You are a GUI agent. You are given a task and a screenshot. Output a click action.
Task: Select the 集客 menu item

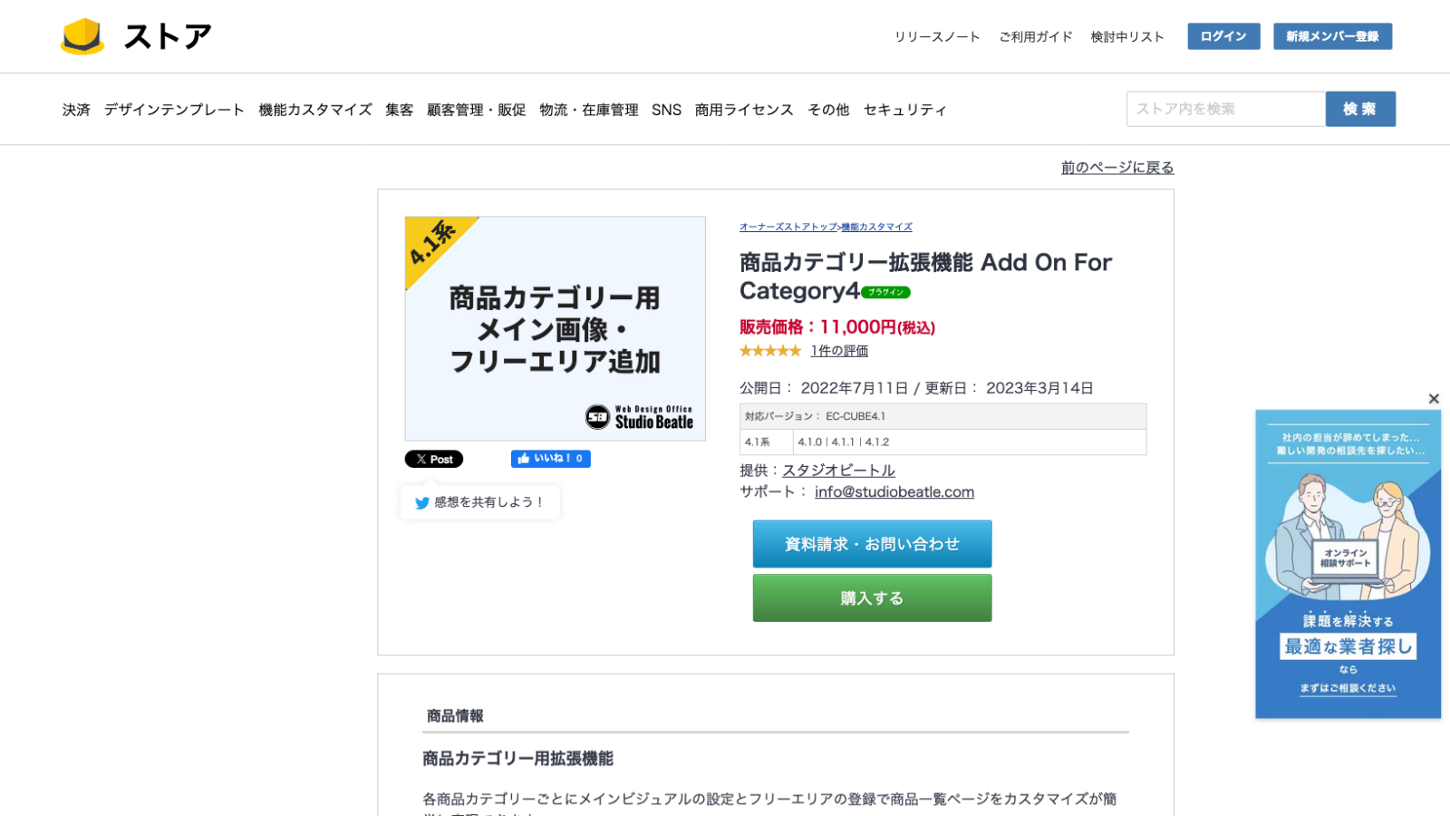tap(399, 110)
